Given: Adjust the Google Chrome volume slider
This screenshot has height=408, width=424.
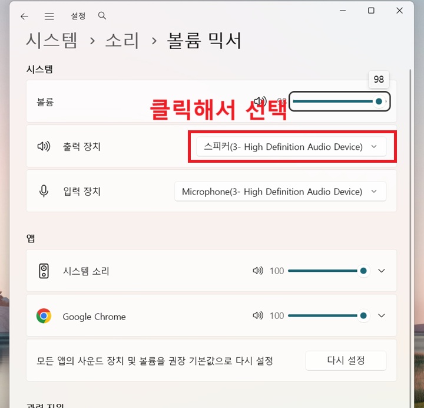Looking at the screenshot, I should 328,315.
